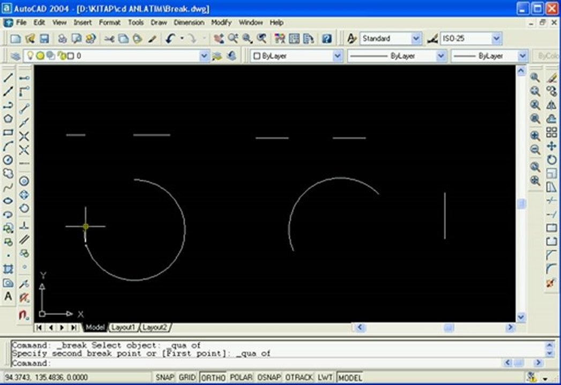Image resolution: width=561 pixels, height=385 pixels.
Task: Toggle OTRACK in status bar
Action: click(299, 378)
